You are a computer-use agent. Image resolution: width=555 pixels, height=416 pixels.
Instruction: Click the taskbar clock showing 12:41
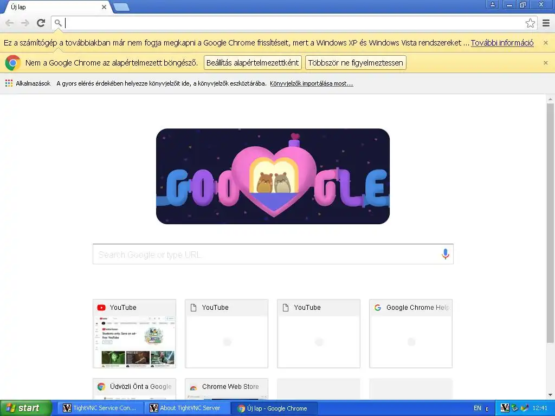[540, 408]
